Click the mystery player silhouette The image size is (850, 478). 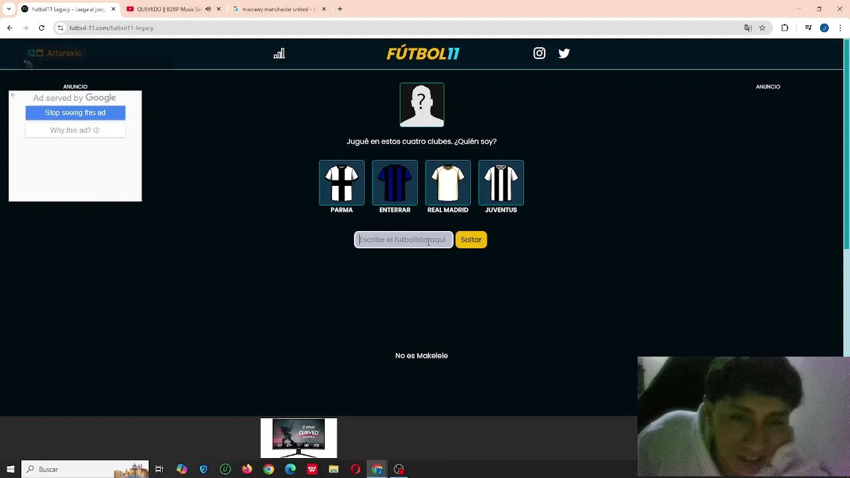(422, 105)
